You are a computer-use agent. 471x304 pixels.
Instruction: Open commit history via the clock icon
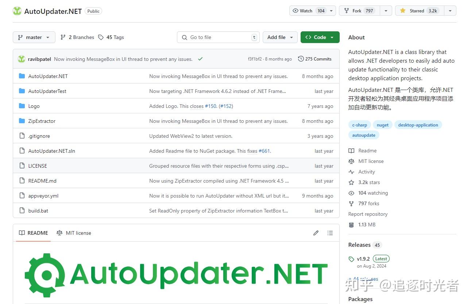pyautogui.click(x=301, y=59)
